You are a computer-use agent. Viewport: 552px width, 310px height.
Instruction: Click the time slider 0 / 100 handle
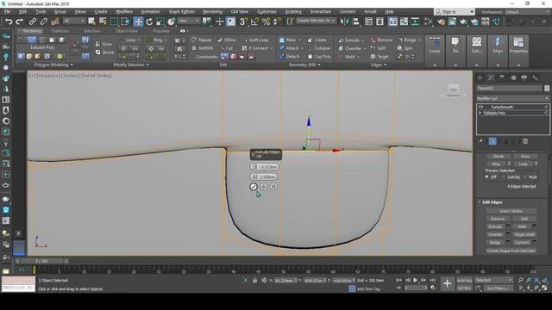point(41,261)
